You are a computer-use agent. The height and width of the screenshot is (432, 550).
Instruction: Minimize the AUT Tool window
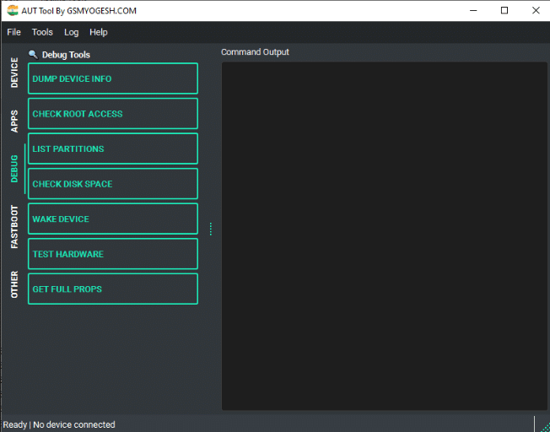tap(473, 10)
